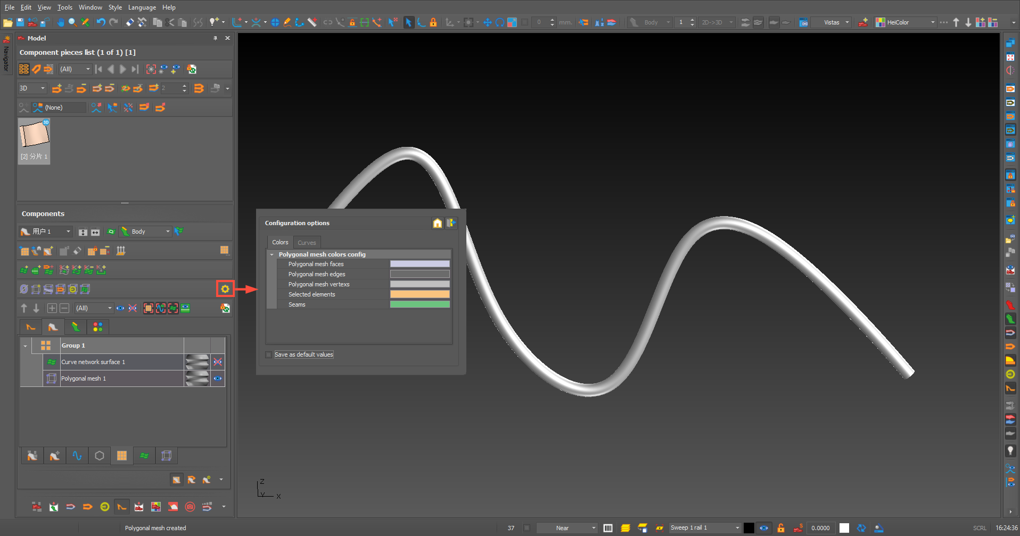Image resolution: width=1020 pixels, height=536 pixels.
Task: Click the light bulb icon in the right sidebar
Action: (1010, 450)
